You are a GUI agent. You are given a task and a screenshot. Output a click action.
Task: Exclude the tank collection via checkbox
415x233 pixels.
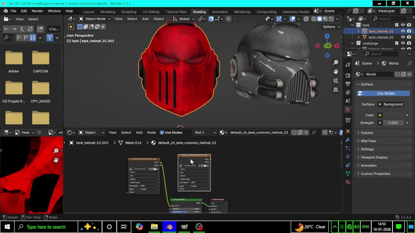click(397, 25)
